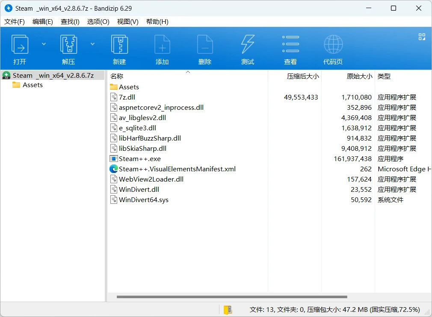Screen dimensions: 432x317
Task: Click the 161,937,438 original size cell
Action: (352, 159)
